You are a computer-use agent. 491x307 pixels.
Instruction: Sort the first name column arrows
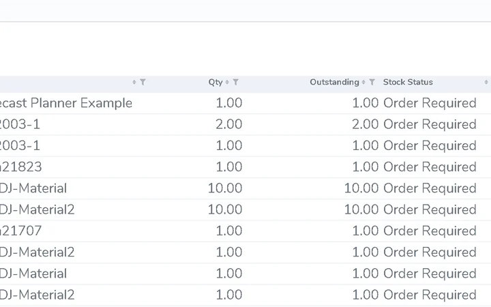(x=134, y=82)
